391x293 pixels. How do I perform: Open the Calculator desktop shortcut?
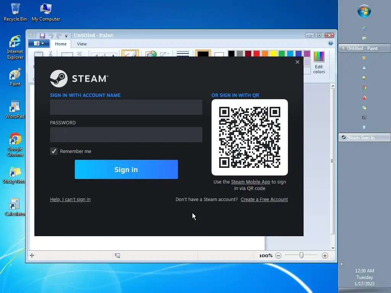tap(15, 207)
